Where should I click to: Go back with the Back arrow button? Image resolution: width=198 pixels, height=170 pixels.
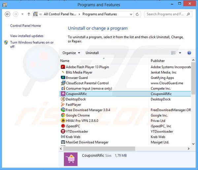(8, 14)
